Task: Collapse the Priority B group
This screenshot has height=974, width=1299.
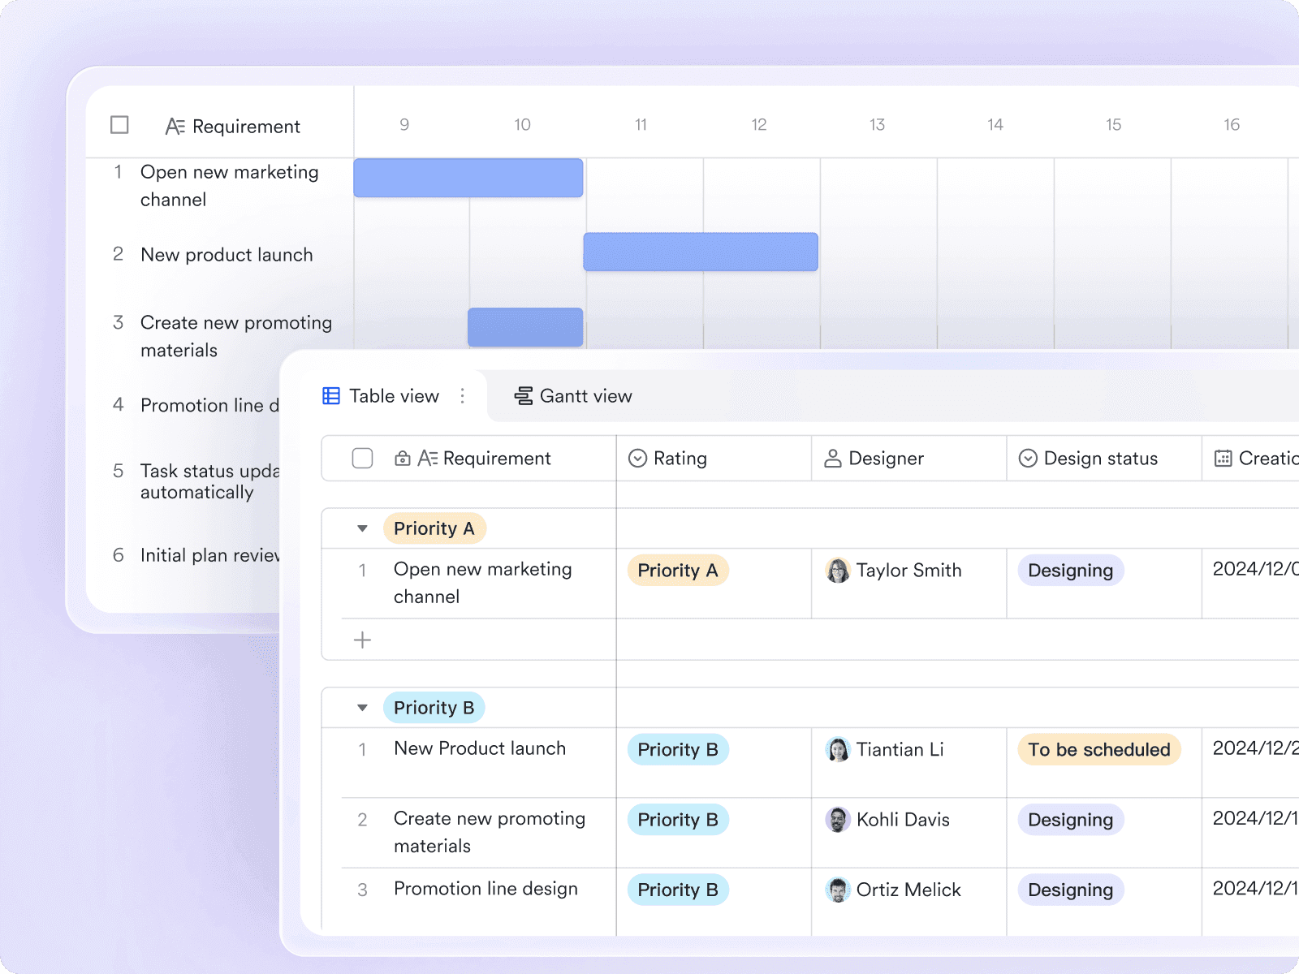Action: pyautogui.click(x=363, y=707)
